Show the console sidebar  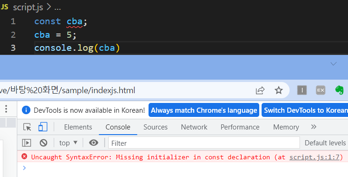tap(27, 143)
